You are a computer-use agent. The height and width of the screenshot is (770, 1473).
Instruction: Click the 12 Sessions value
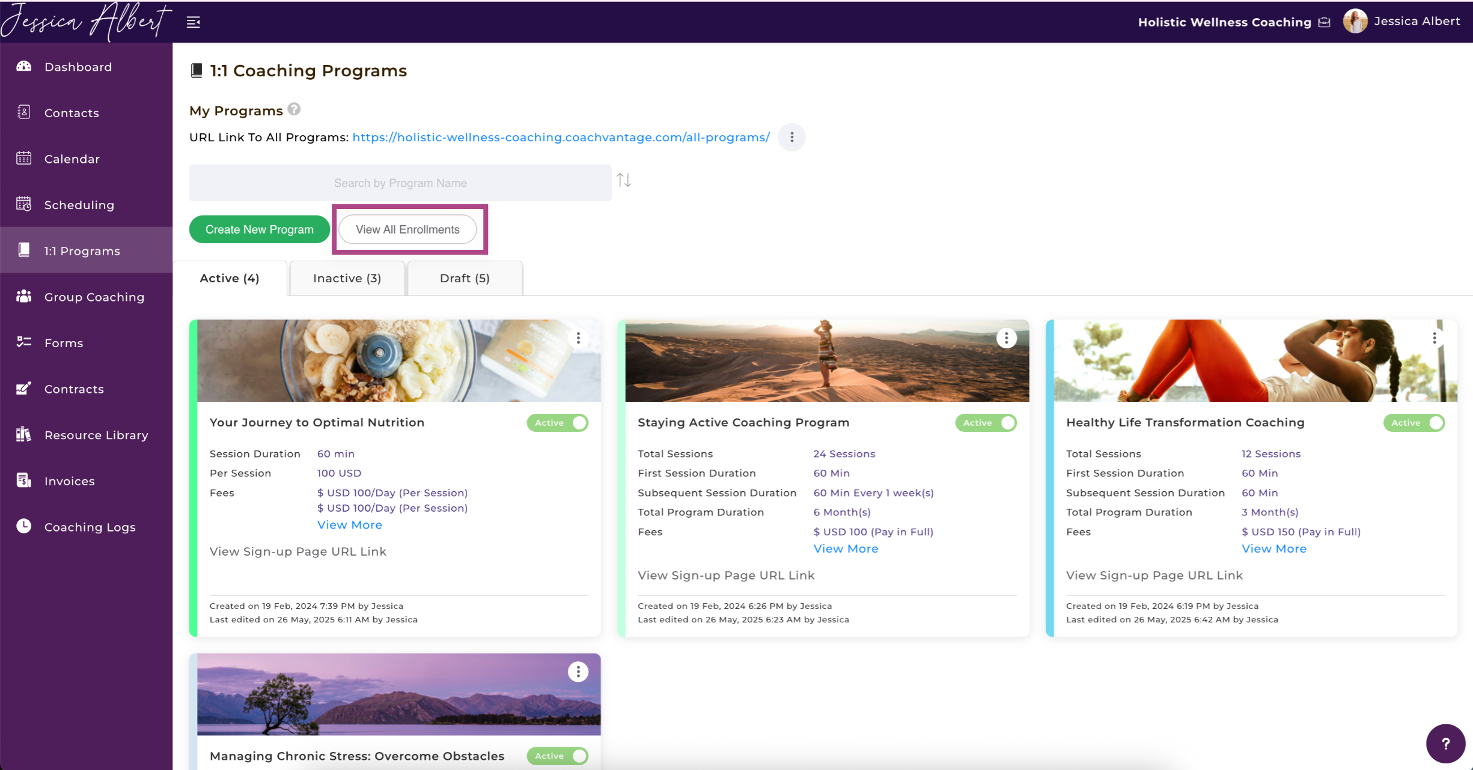tap(1271, 454)
